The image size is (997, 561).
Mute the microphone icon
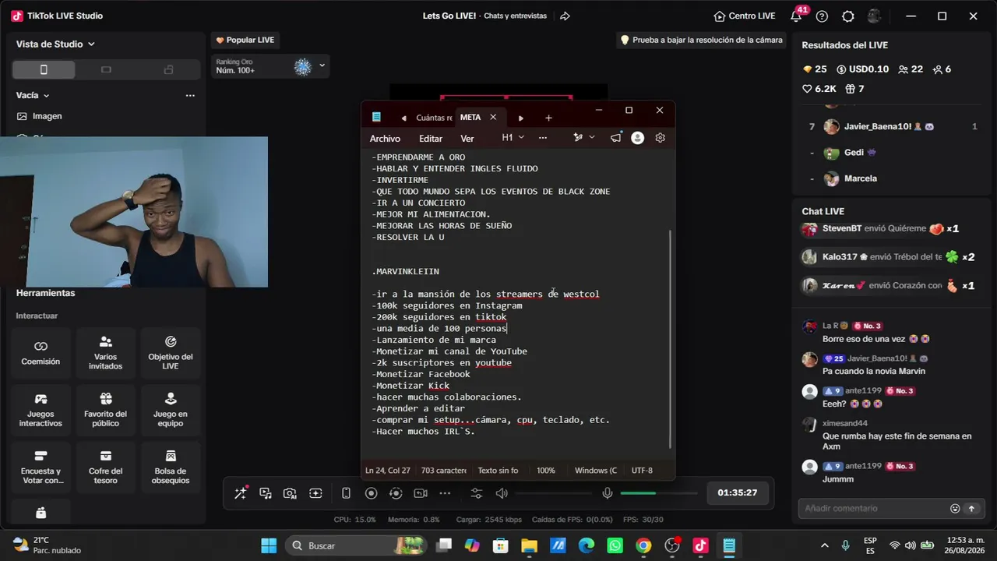608,493
